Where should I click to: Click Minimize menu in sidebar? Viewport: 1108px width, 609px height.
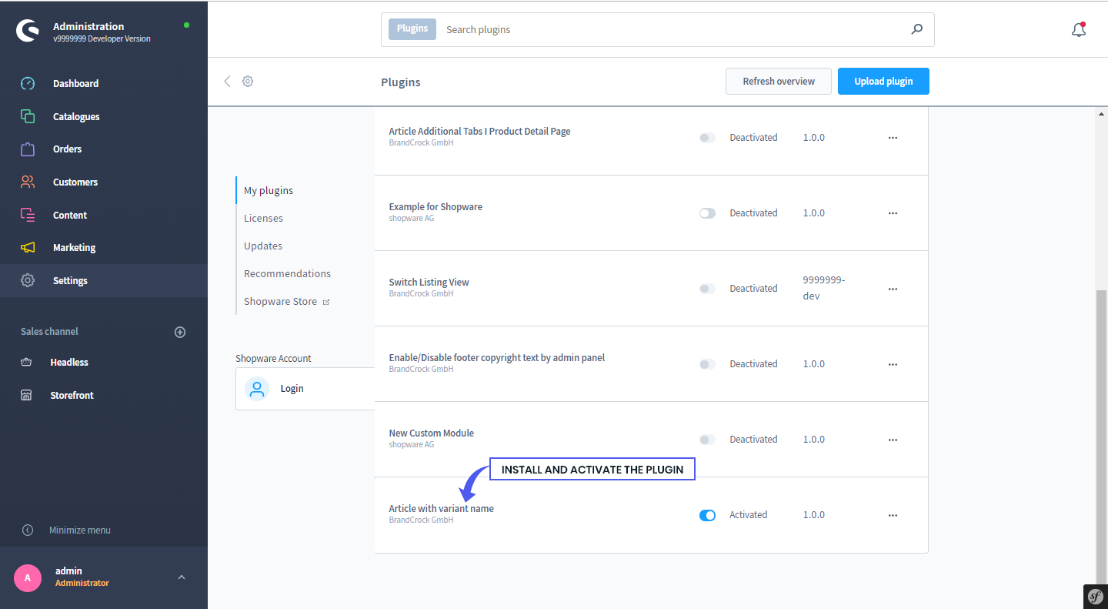(x=80, y=530)
